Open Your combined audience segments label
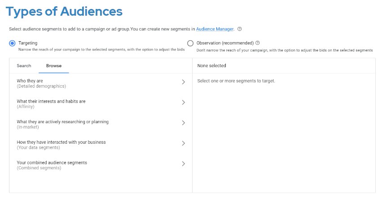Viewport: 382px width, 202px height. click(52, 163)
